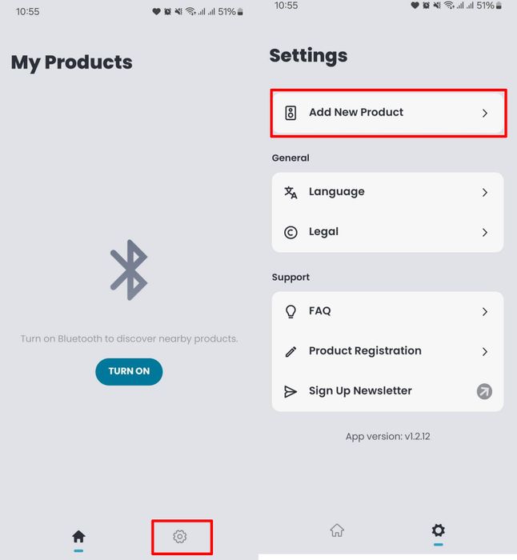Expand Add New Product chevron arrow

pos(484,114)
